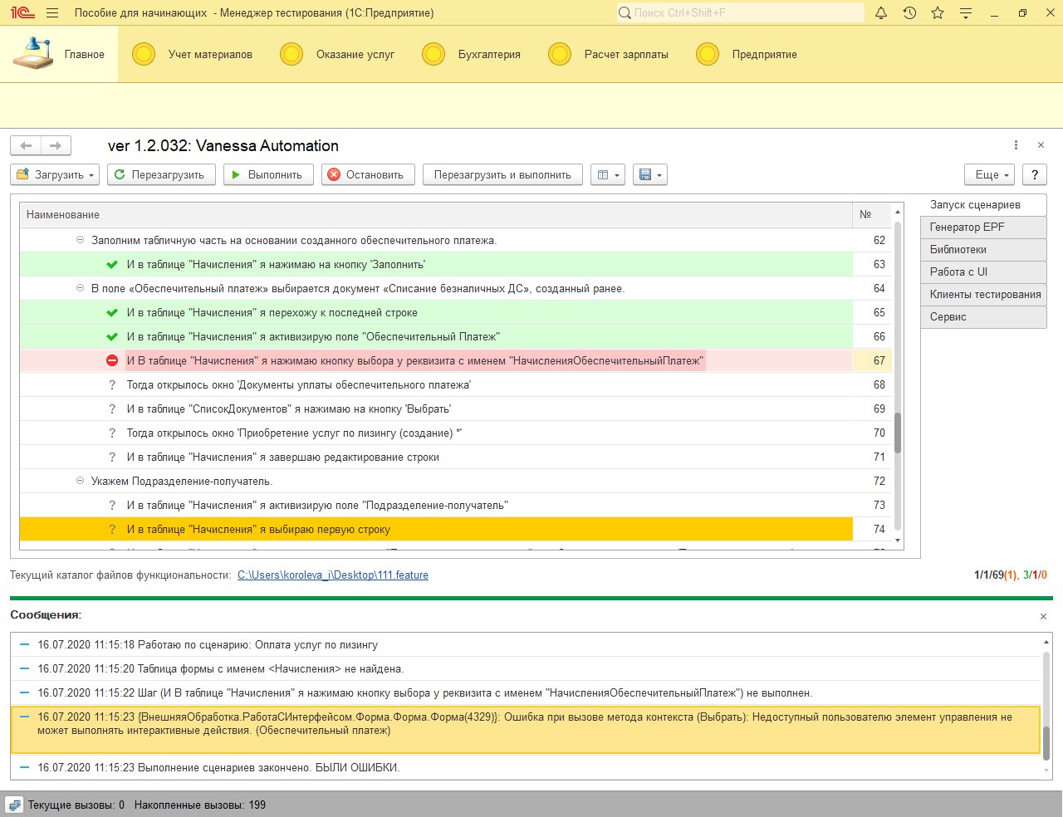1063x817 pixels.
Task: Open the table layout dropdown button
Action: 608,174
